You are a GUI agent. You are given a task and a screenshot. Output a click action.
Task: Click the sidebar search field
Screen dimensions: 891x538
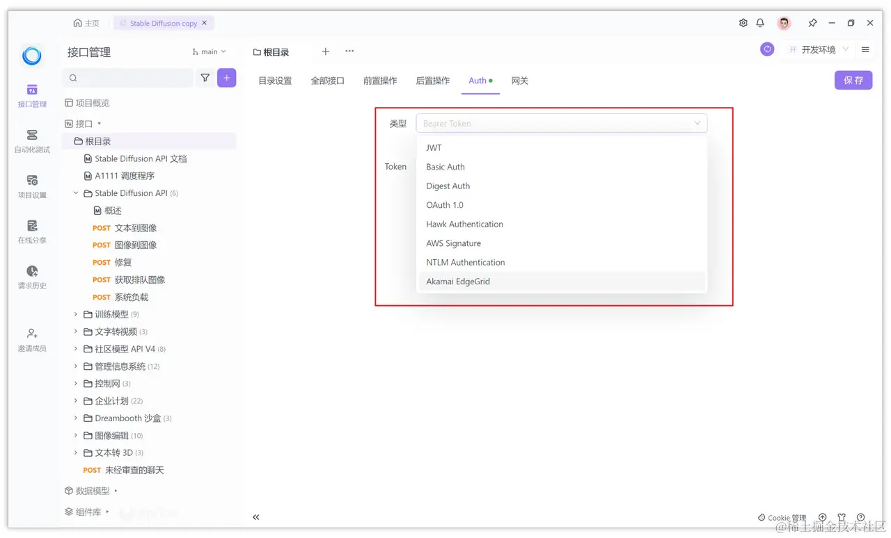128,78
